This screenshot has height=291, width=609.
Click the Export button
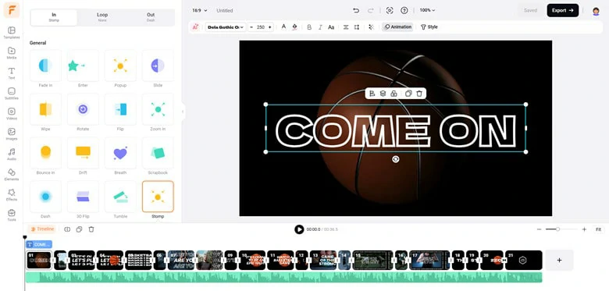tap(563, 10)
